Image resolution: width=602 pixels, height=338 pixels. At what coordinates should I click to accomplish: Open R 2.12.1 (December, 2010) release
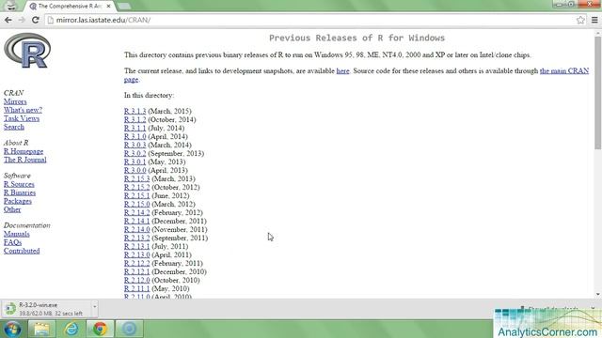tap(136, 271)
